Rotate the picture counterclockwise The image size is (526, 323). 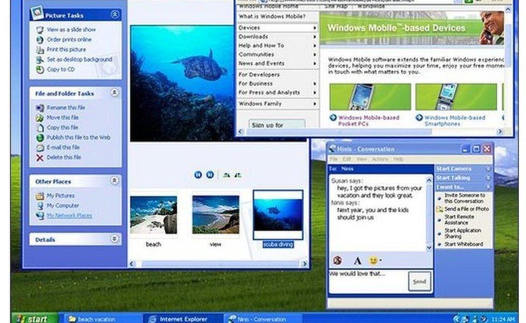(238, 174)
